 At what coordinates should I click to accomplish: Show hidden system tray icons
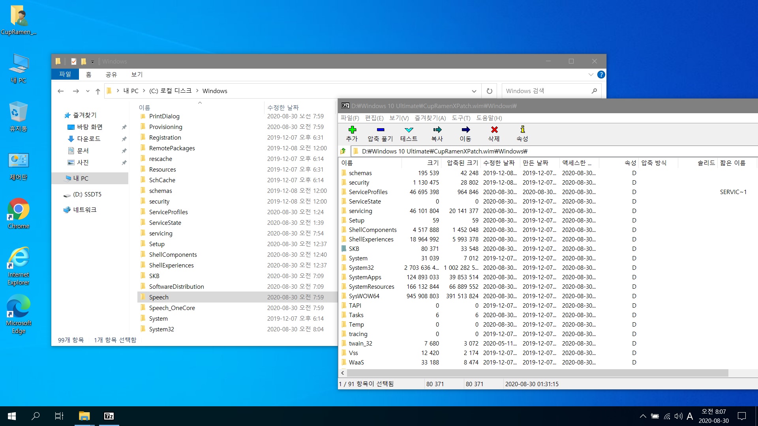(x=643, y=416)
